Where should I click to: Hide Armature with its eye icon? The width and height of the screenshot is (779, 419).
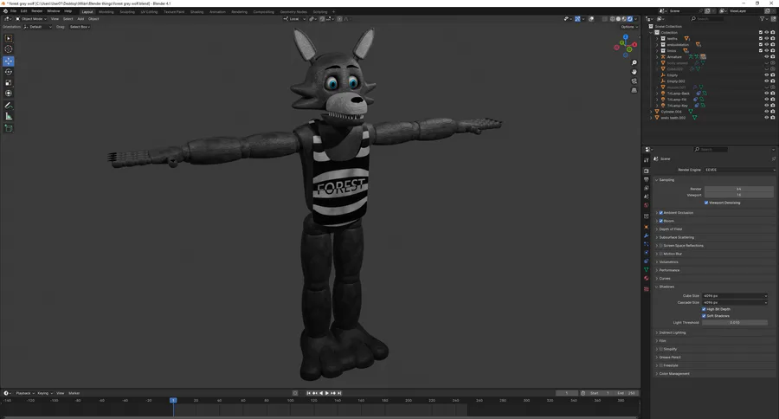tap(767, 56)
